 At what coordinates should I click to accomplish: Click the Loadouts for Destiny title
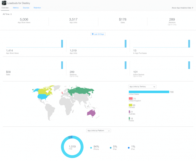pos(19,3)
